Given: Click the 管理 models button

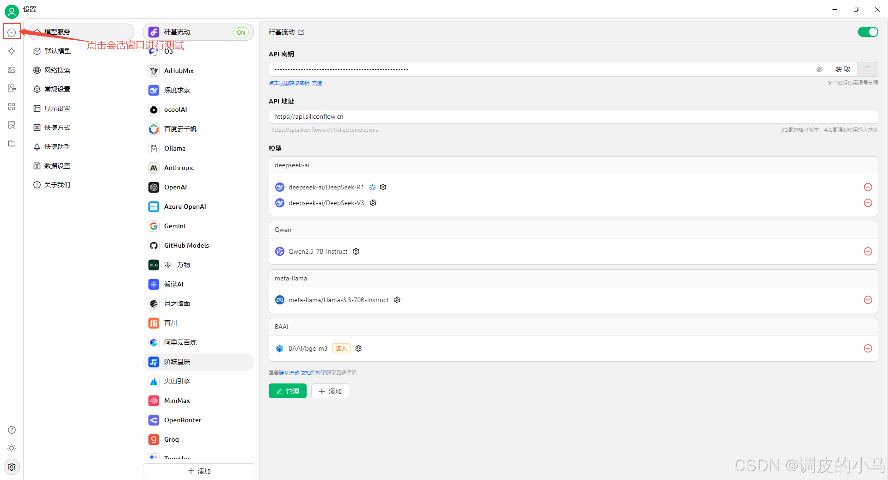Looking at the screenshot, I should (287, 391).
